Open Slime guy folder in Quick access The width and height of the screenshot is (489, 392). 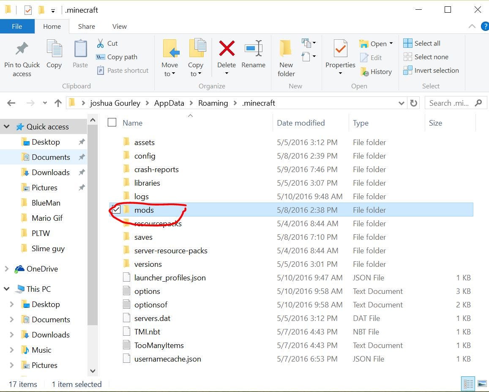click(48, 248)
